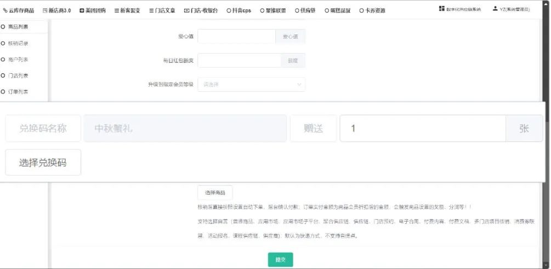Go to 门店文章 in top navigation
This screenshot has width=551, height=269.
[162, 10]
